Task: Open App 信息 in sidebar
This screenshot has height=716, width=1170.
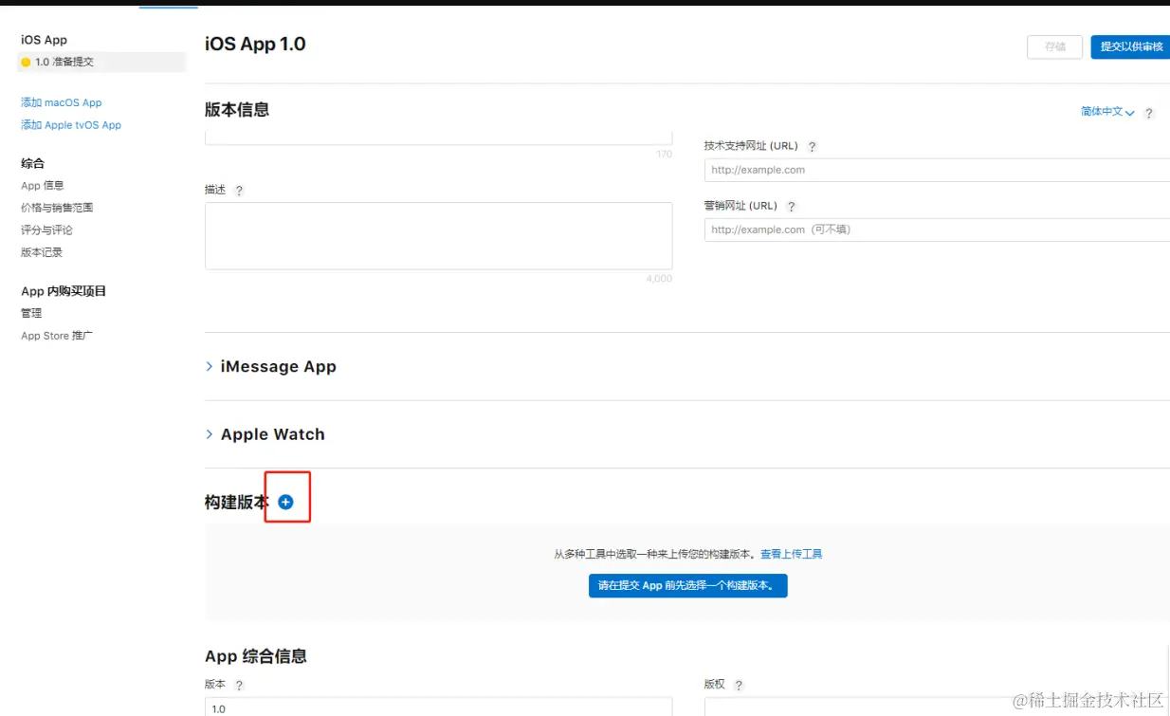Action: click(43, 186)
